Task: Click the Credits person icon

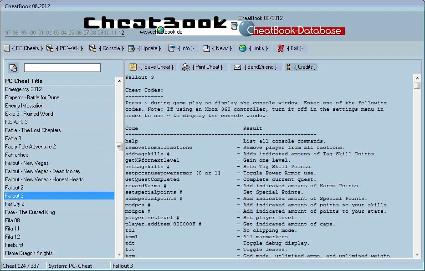Action: [289, 67]
